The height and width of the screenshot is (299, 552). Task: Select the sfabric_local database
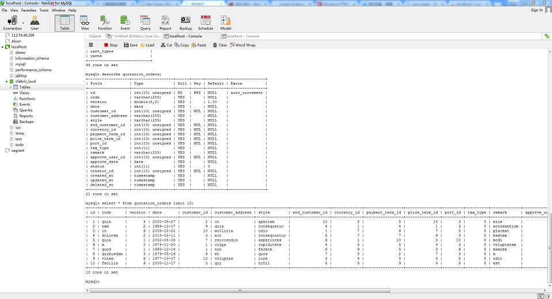pos(25,81)
